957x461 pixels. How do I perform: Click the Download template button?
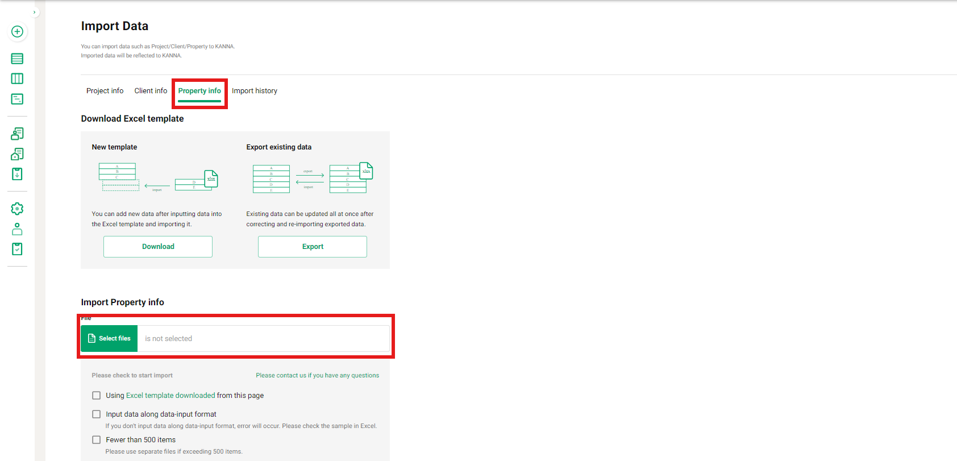pos(158,247)
